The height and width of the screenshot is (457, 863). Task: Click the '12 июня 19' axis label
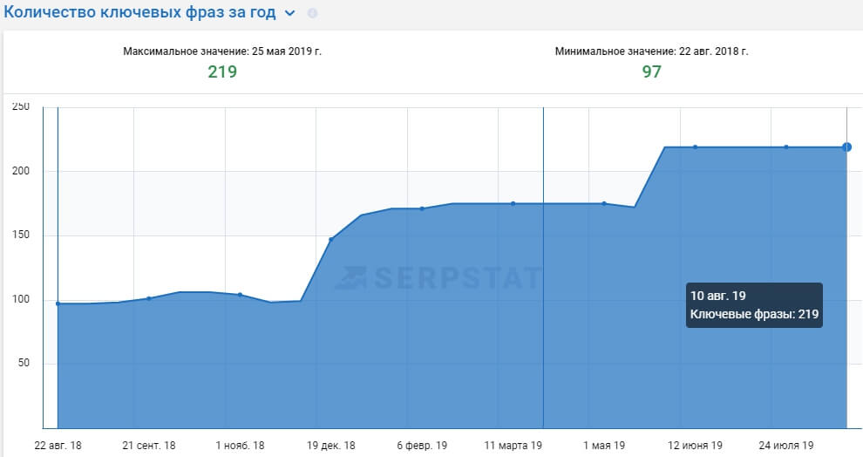(x=695, y=446)
